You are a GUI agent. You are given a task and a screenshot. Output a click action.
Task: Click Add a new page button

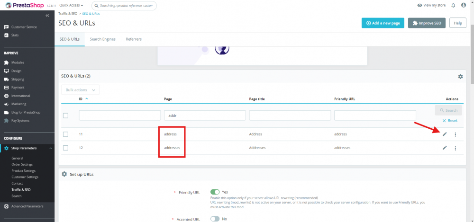(x=383, y=23)
